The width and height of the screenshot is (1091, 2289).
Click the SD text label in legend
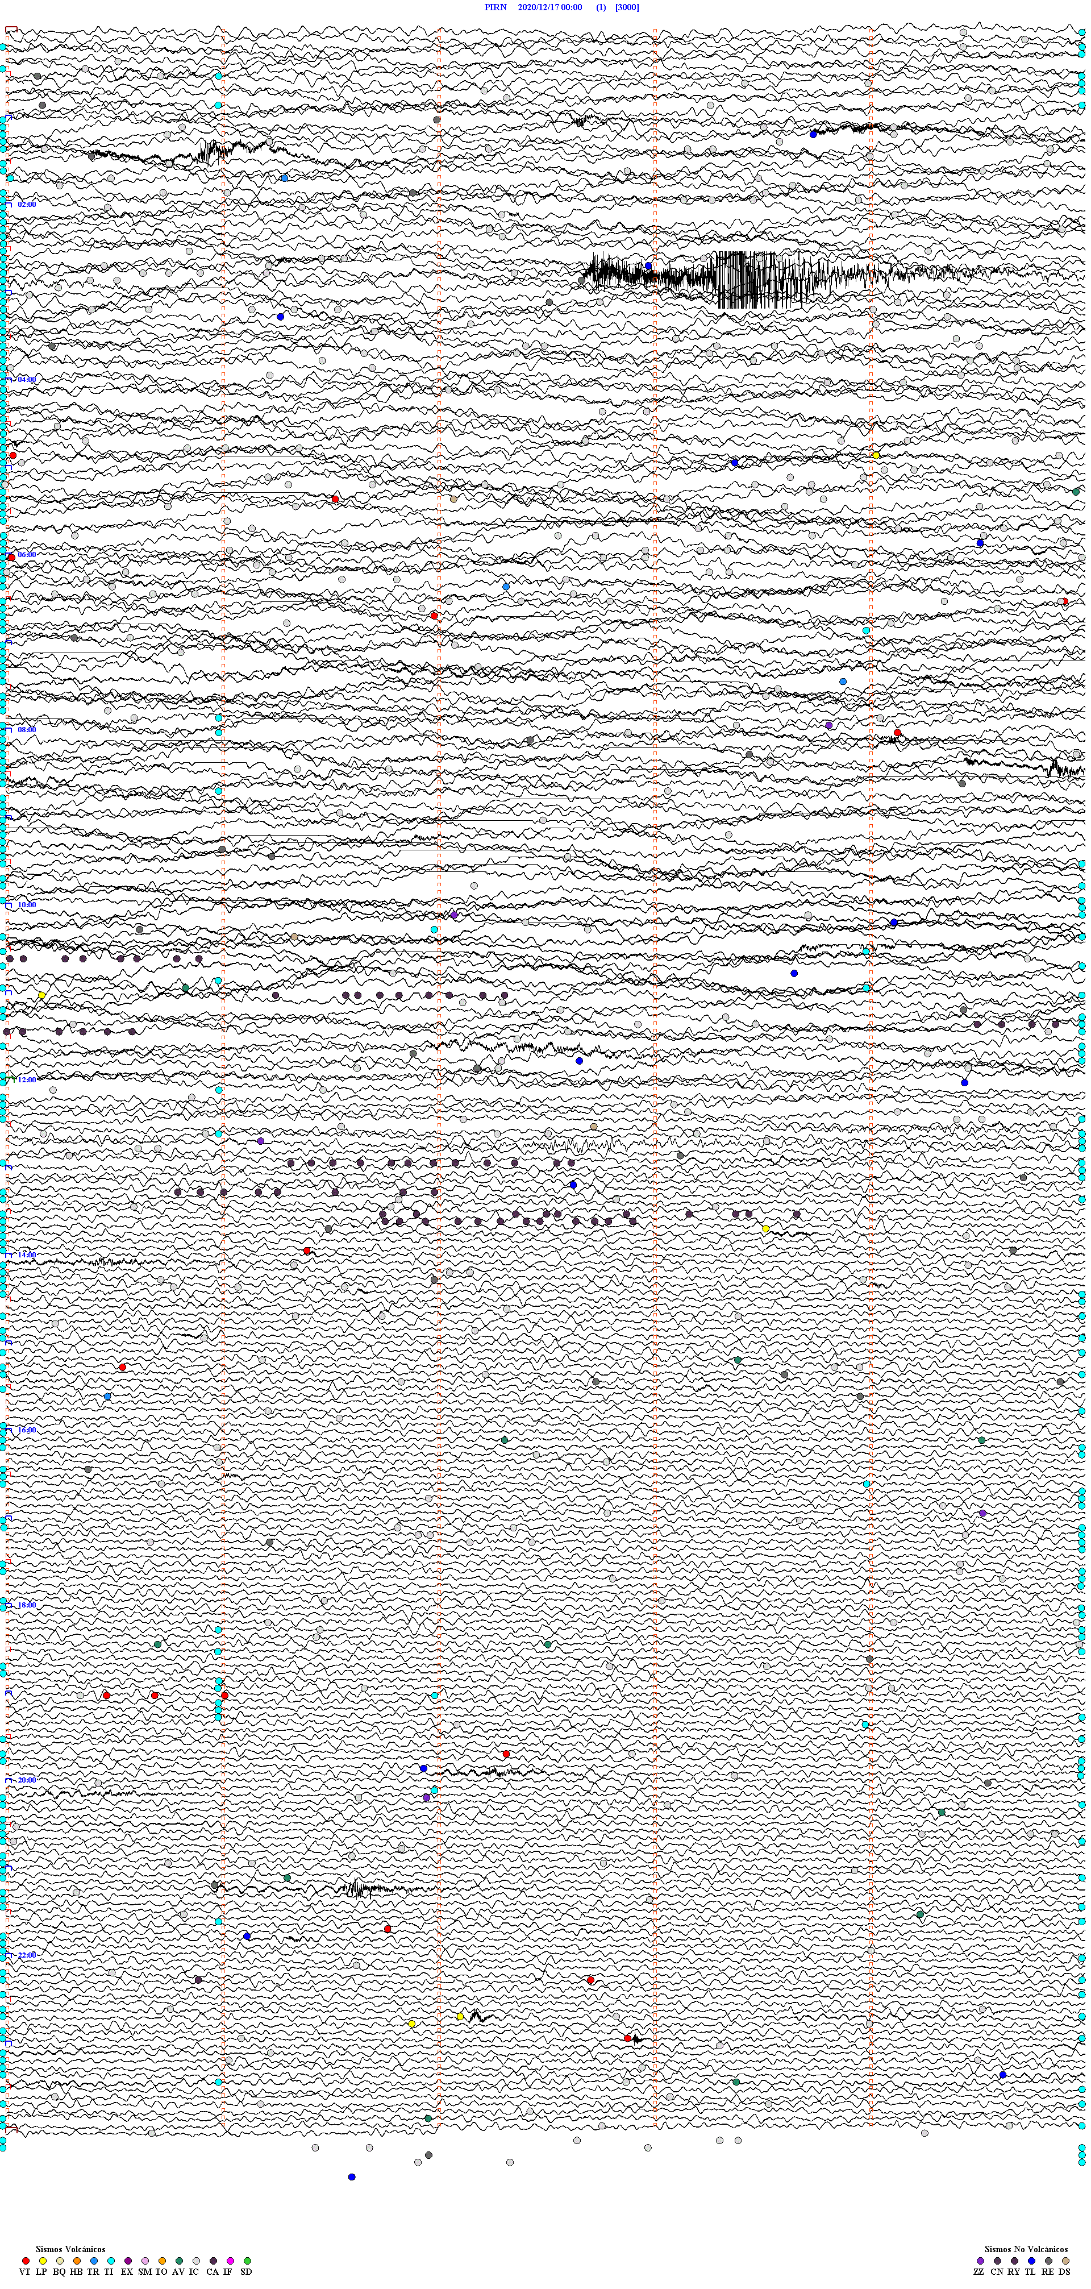(246, 2271)
